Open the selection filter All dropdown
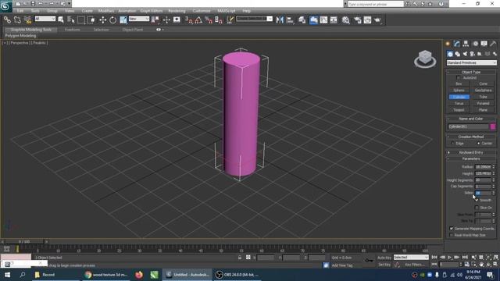This screenshot has height=281, width=500. click(45, 19)
